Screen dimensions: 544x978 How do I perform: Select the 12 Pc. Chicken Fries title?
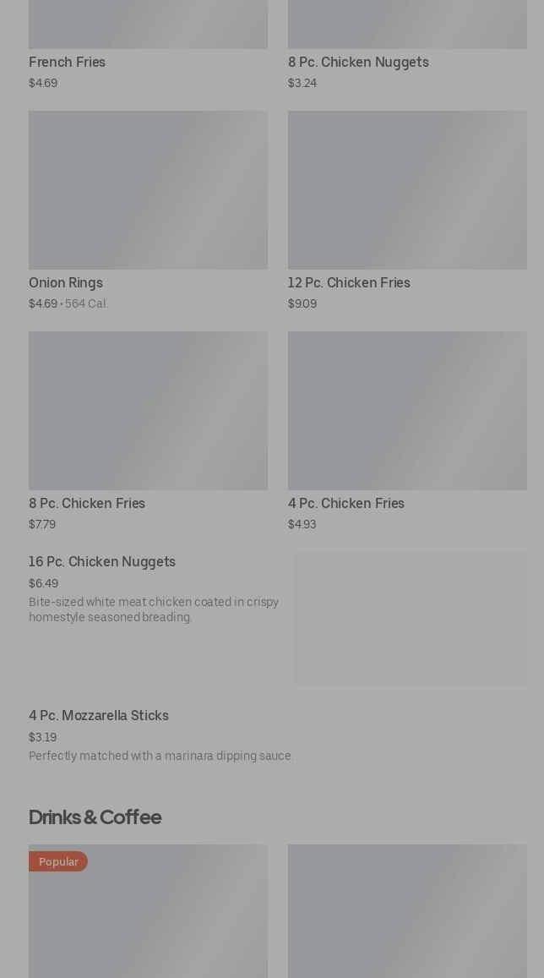349,283
